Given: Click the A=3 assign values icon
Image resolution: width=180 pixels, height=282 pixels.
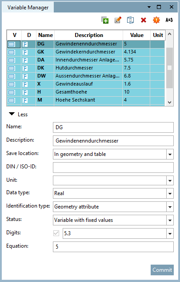Looking at the screenshot, I should pyautogui.click(x=169, y=20).
